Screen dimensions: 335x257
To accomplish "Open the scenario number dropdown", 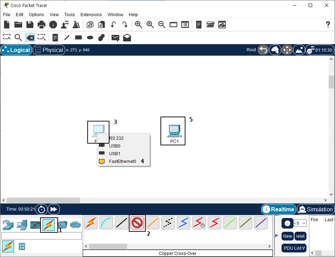I will [300, 223].
